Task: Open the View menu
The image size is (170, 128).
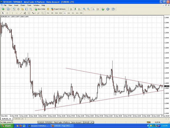Action: (10, 5)
